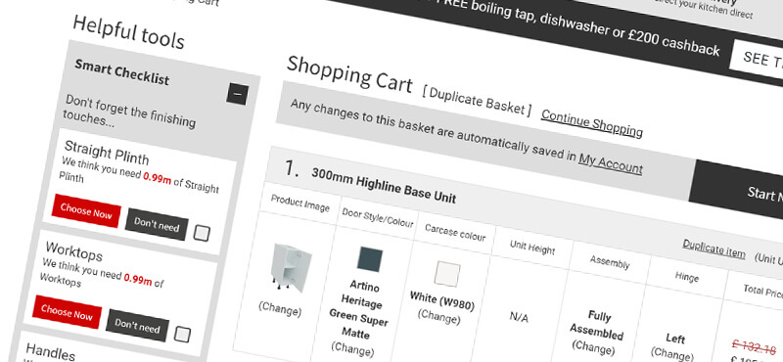Screen dimensions: 783x362
Task: Click the white carcase colour swatch
Action: coord(447,274)
